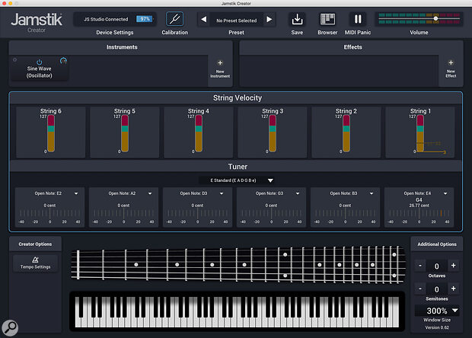Increase Semitones with plus button
Screen dimensions: 472x338
(x=453, y=289)
